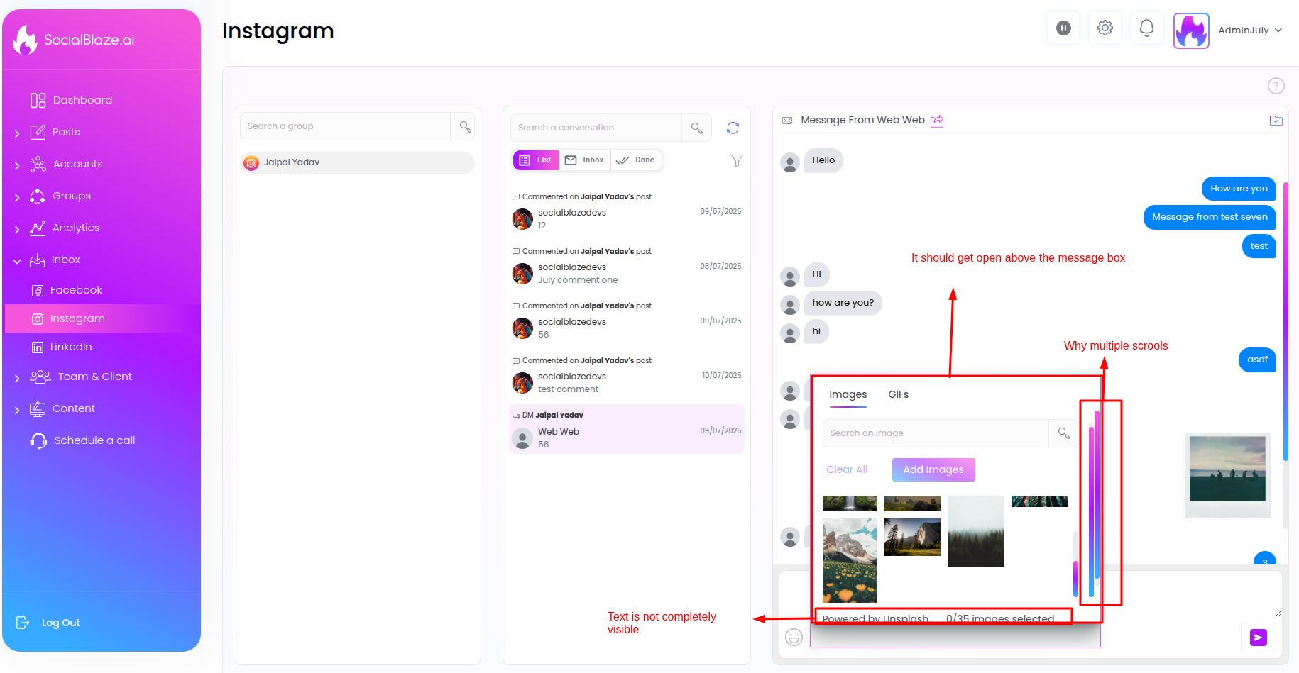
Task: Collapse the Inbox menu chevron
Action: (17, 261)
